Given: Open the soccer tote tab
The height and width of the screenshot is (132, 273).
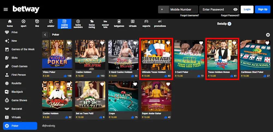Looking at the screenshot, I should click(105, 24).
